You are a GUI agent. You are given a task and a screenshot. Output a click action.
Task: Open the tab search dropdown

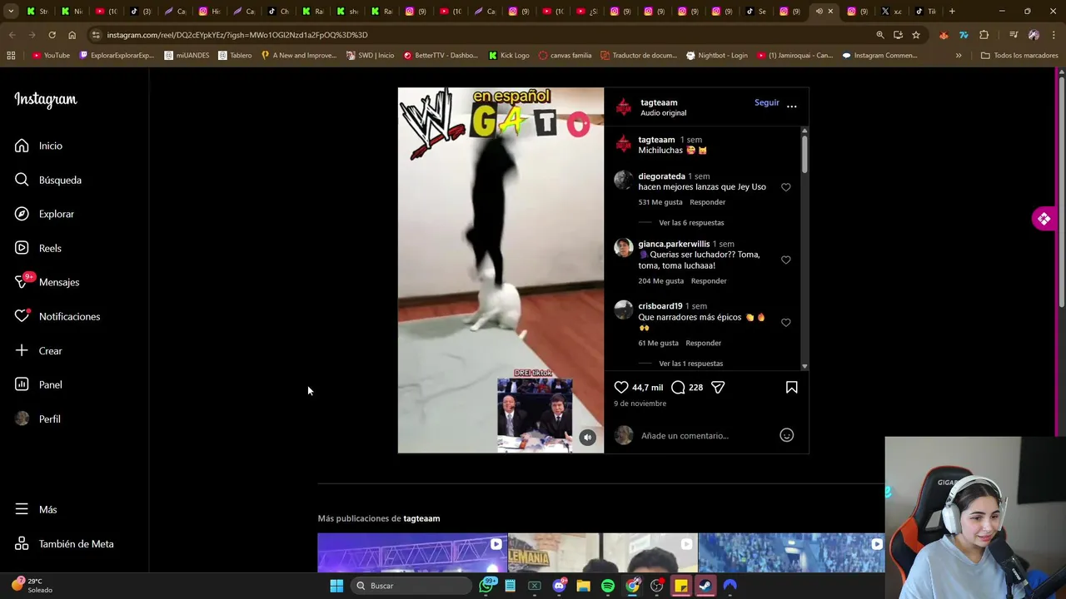pyautogui.click(x=11, y=12)
